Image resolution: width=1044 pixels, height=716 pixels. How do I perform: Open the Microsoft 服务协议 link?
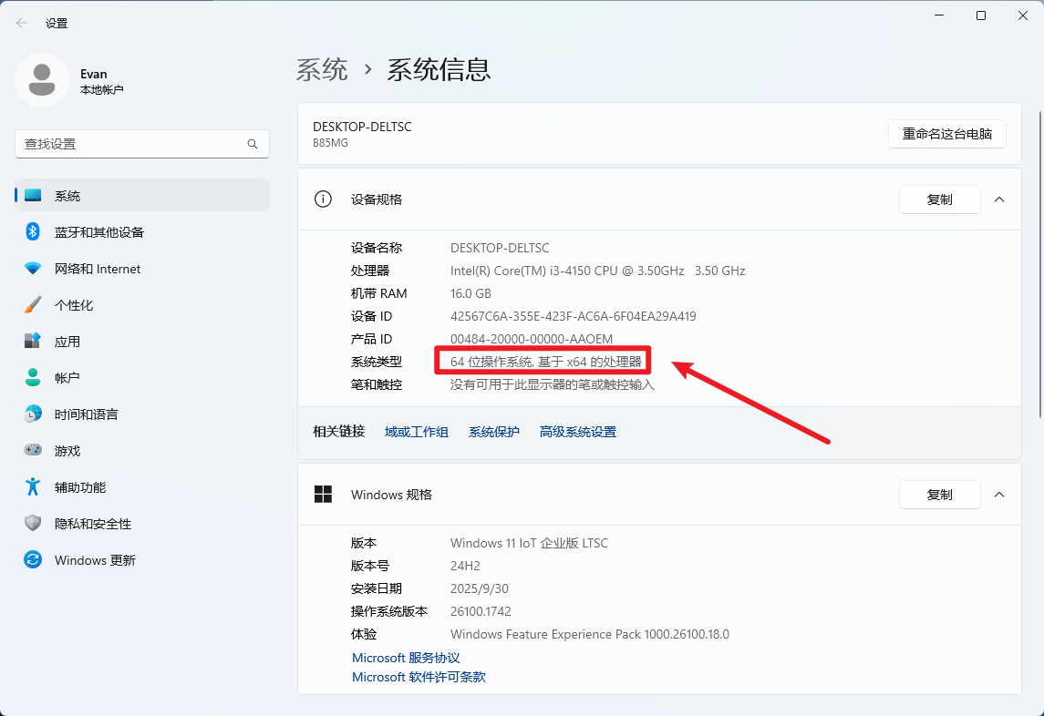click(405, 657)
